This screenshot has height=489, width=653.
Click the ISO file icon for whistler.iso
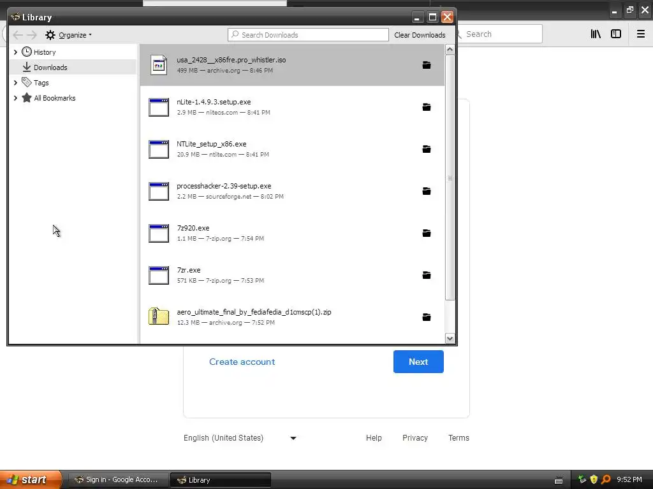159,66
